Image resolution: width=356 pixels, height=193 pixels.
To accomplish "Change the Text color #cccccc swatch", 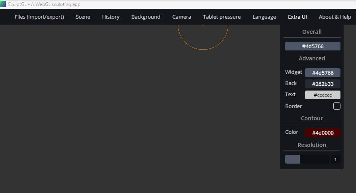I will 323,95.
